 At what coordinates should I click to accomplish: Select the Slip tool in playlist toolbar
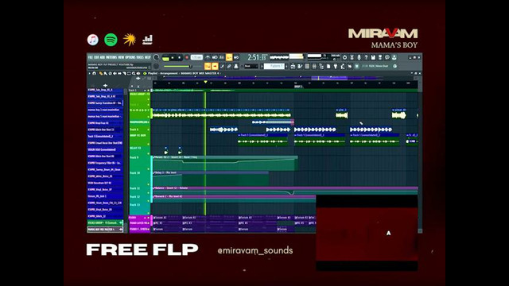[119, 73]
